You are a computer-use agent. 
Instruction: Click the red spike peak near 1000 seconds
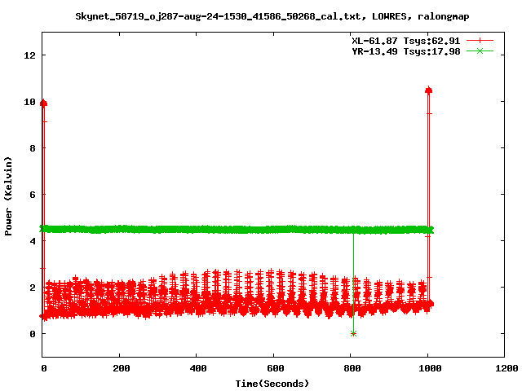429,90
